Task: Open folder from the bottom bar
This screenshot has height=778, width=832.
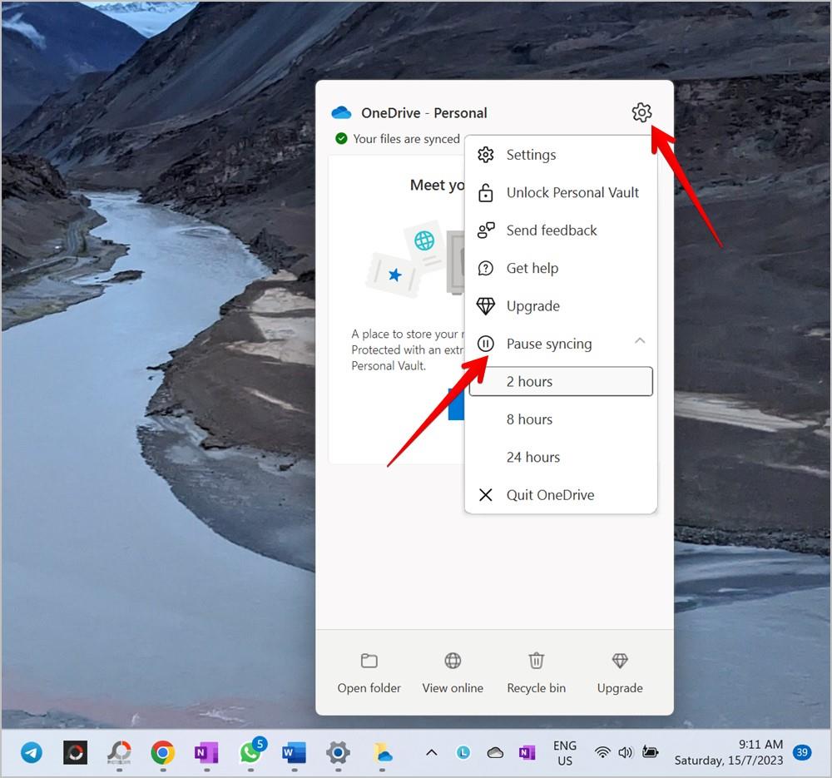Action: click(369, 673)
